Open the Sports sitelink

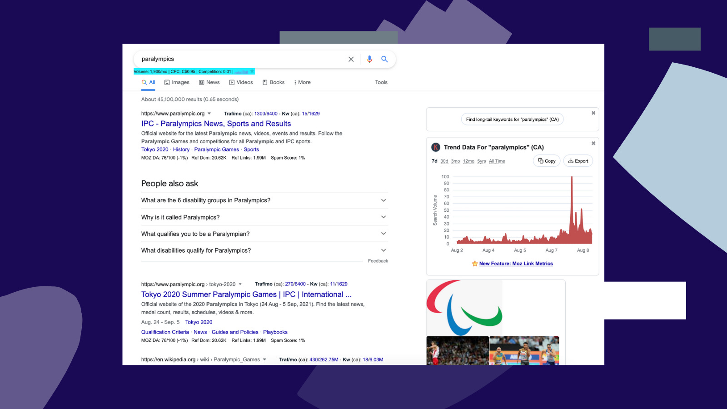point(251,150)
